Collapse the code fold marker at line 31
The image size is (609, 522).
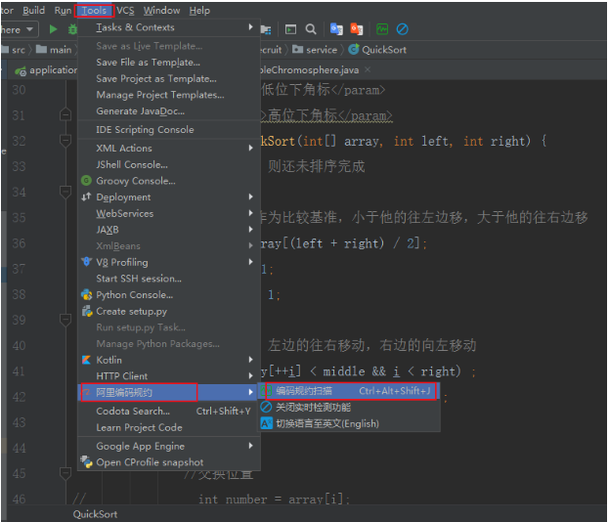coord(65,115)
